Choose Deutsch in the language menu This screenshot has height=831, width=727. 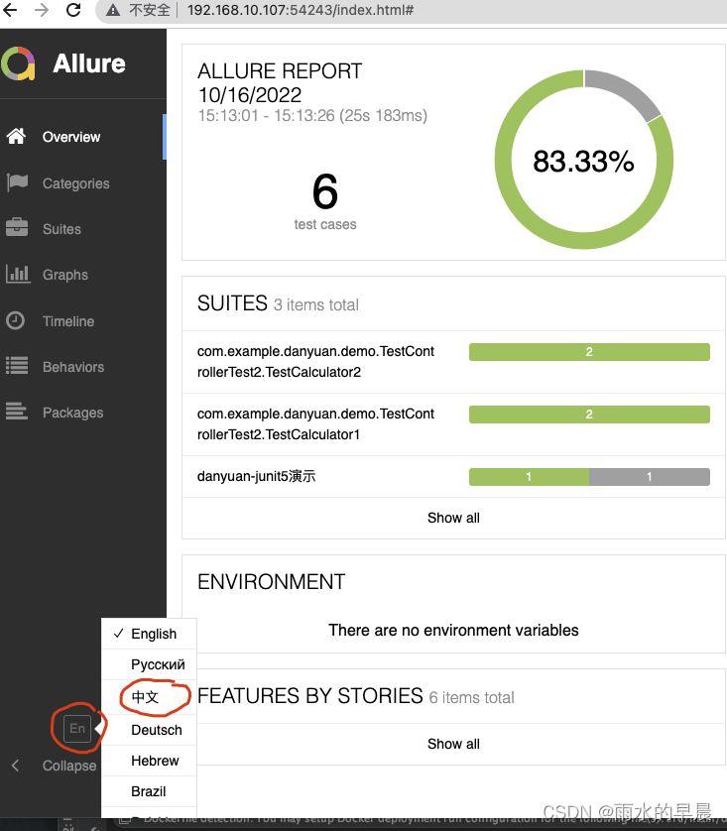click(x=149, y=730)
